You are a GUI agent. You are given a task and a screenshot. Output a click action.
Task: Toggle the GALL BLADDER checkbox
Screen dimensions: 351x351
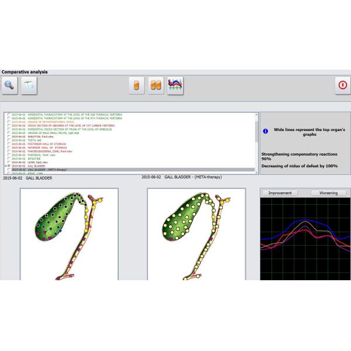(9, 166)
